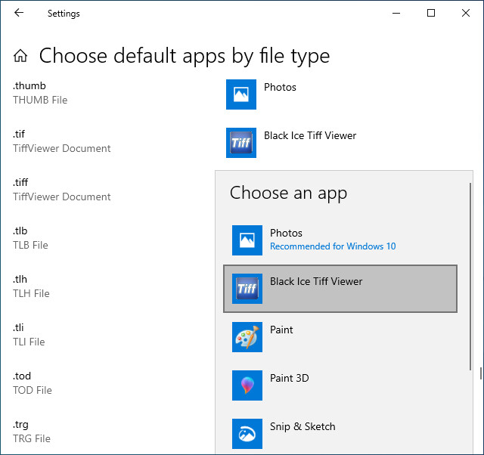Click the .tli file extension label
This screenshot has width=484, height=455.
[18, 327]
